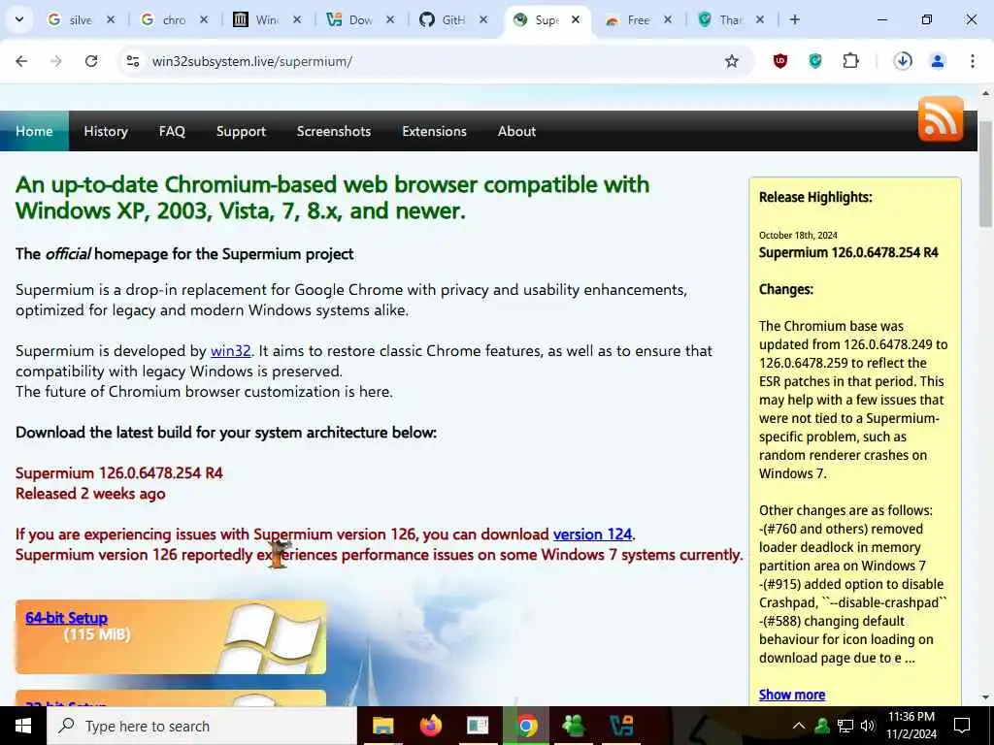Open the Chrome taskbar icon
The width and height of the screenshot is (994, 745).
[526, 726]
